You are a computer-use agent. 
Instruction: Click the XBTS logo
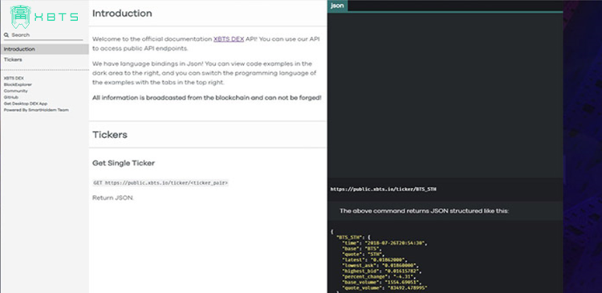pyautogui.click(x=44, y=17)
